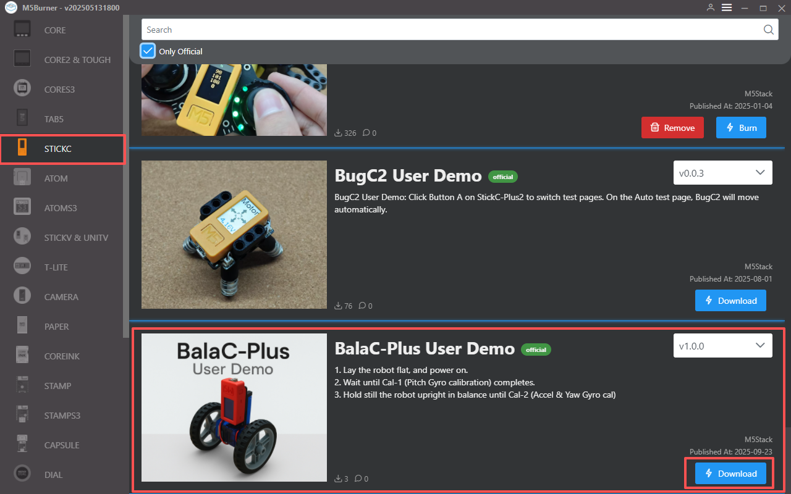Open the CAMERA device category
This screenshot has width=791, height=494.
point(23,296)
